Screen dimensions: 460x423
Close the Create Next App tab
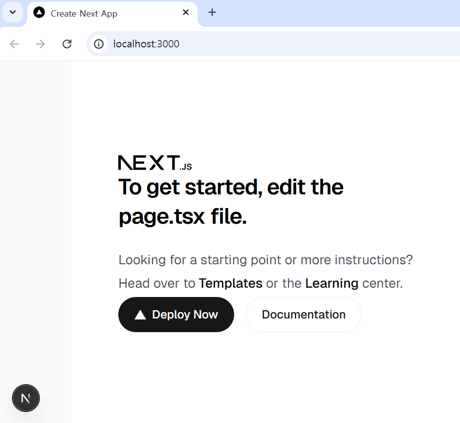186,13
